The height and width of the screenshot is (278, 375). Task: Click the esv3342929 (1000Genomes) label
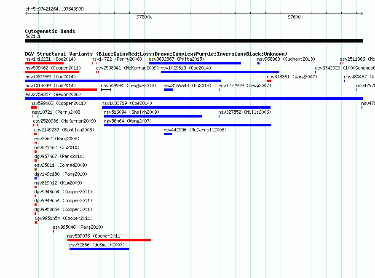point(345,68)
